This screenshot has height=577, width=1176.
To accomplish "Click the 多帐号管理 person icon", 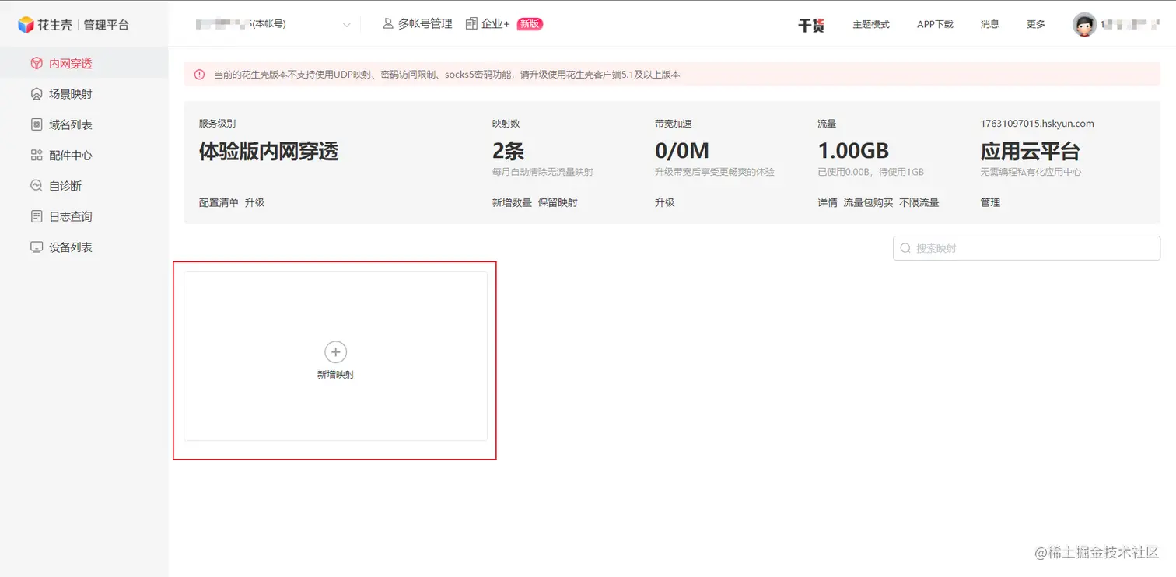I will (x=388, y=24).
